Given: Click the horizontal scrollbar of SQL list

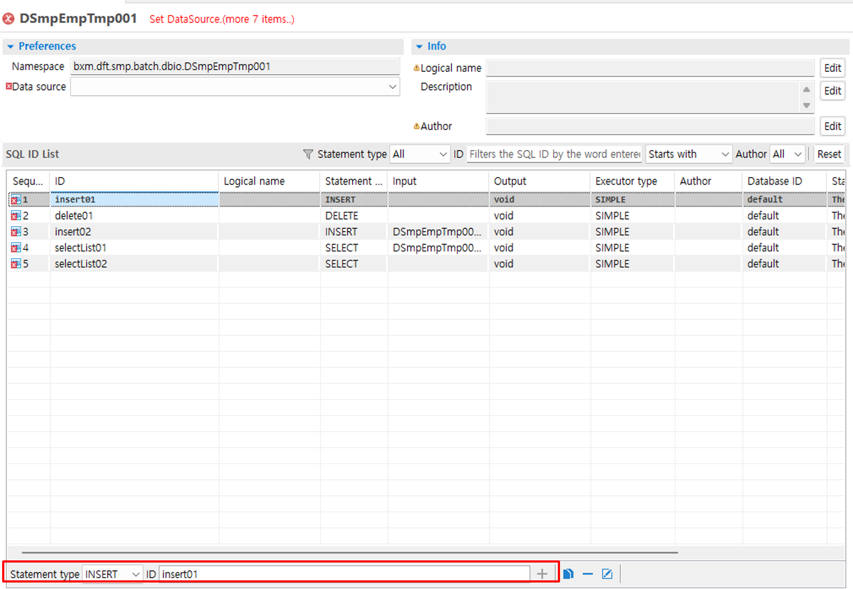Looking at the screenshot, I should (350, 552).
